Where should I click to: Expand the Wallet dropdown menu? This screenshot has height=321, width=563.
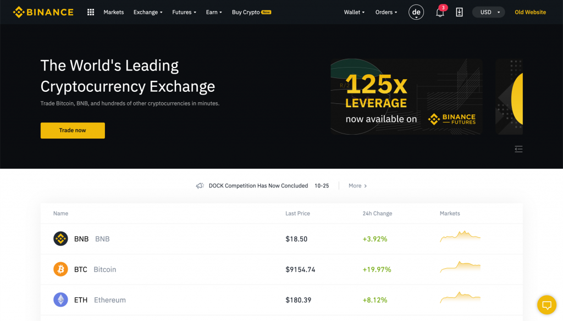point(355,12)
